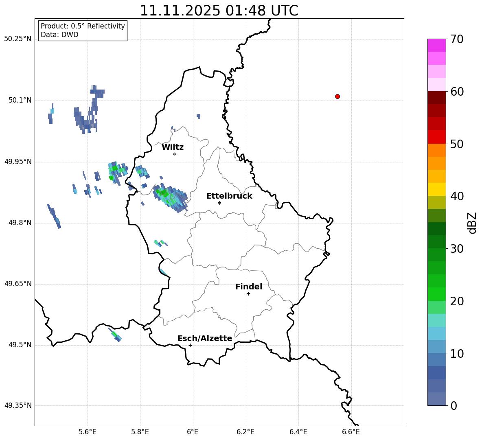The height and width of the screenshot is (440, 482).
Task: Click the 5.8°E longitude label
Action: [x=140, y=432]
